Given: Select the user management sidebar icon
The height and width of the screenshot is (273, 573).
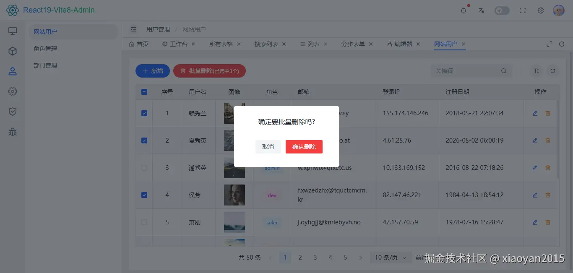Looking at the screenshot, I should point(13,71).
